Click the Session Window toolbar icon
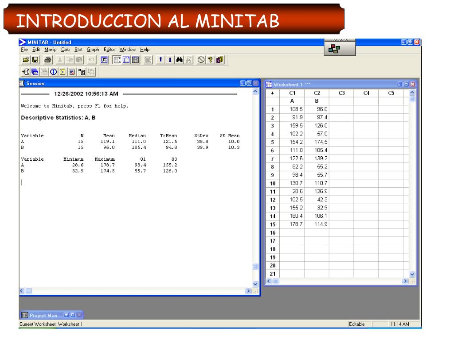454x340 pixels. pos(117,60)
